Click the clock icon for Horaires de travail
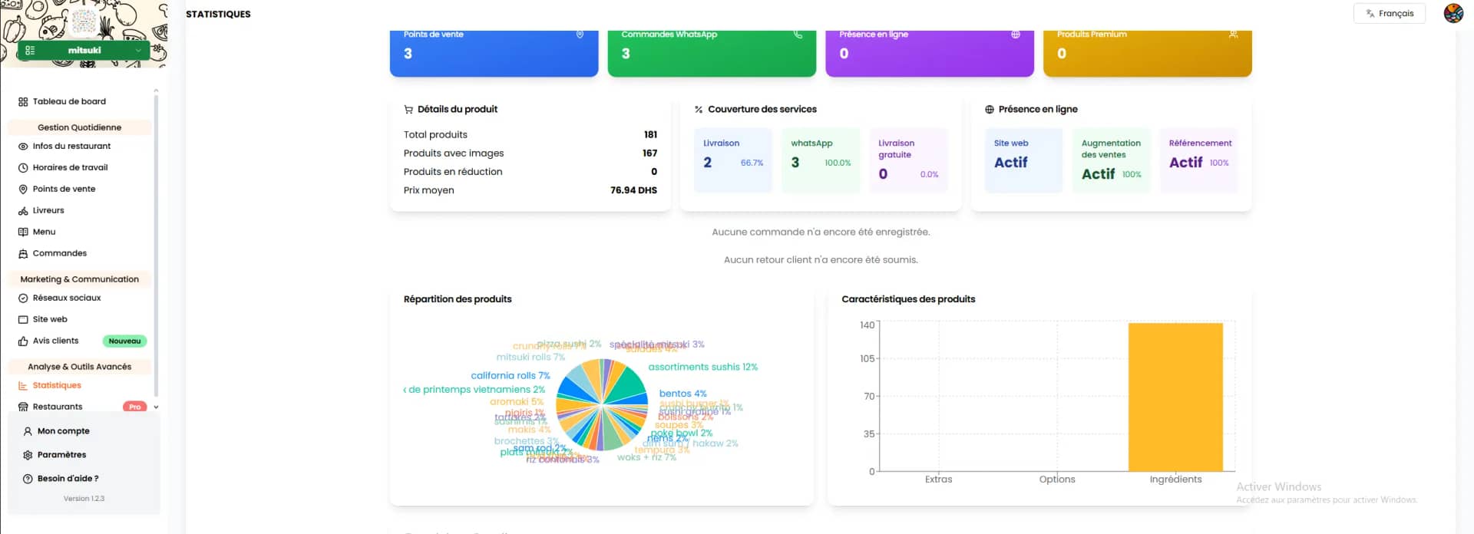 pyautogui.click(x=23, y=168)
